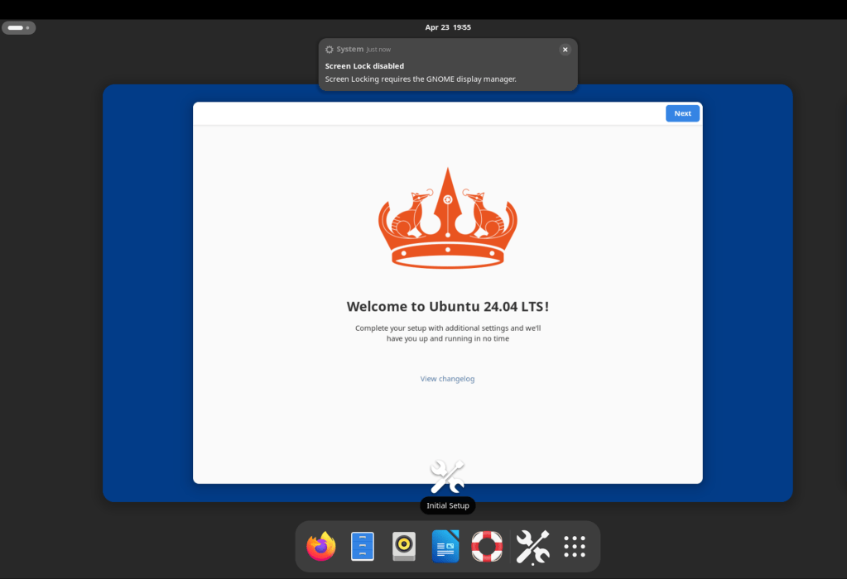Click the clock showing Apr 23 19:55
Screen dimensions: 847x579
[448, 27]
